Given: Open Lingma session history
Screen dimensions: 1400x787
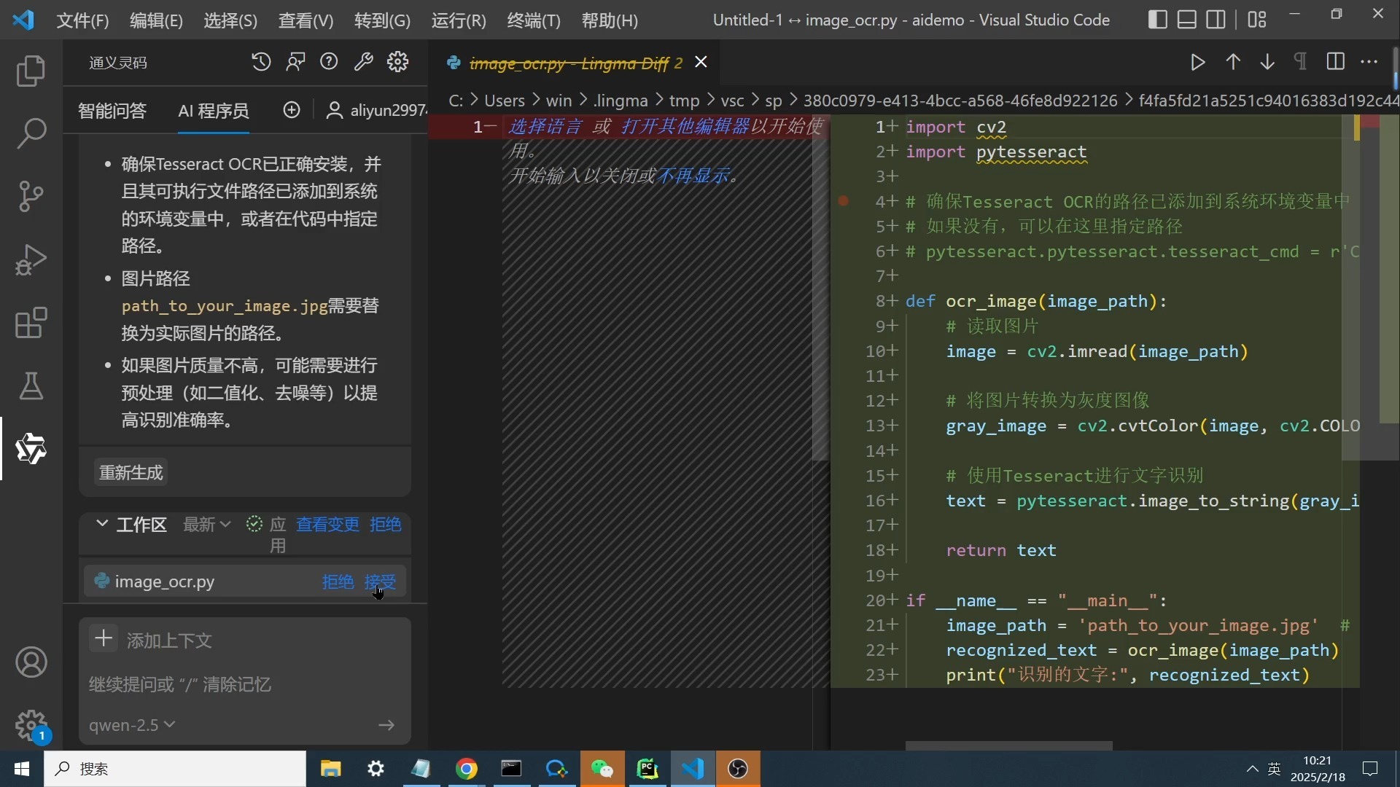Looking at the screenshot, I should [261, 62].
